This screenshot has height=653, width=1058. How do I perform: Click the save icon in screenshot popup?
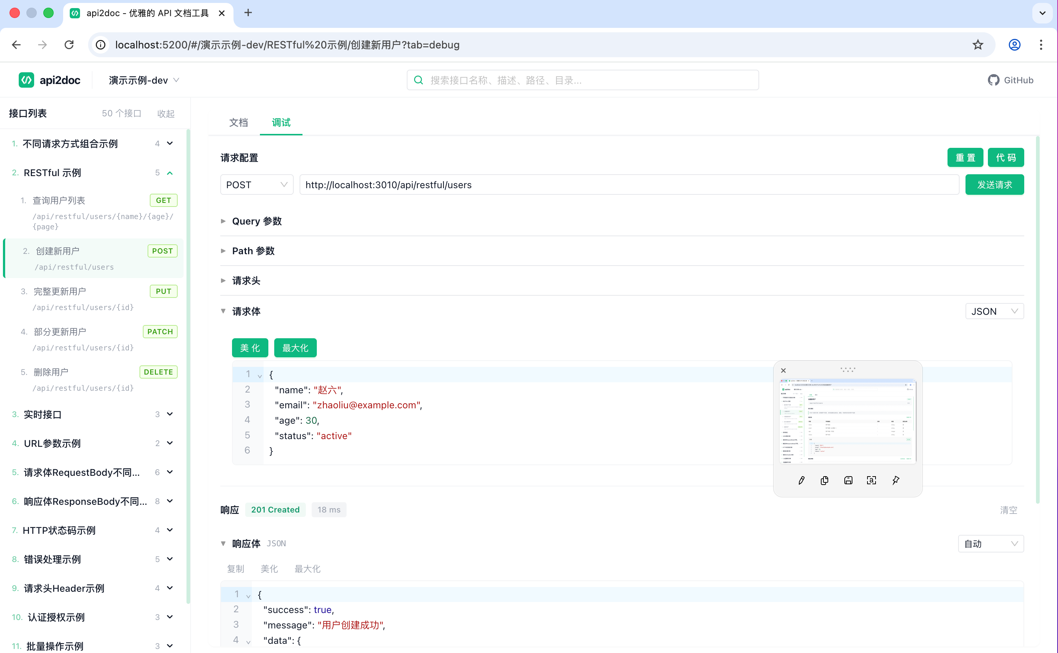[x=848, y=480]
